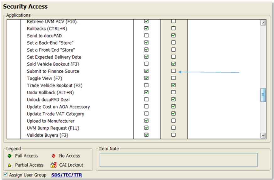
Task: Click the CAI Lockout padlock icon
Action: point(54,165)
